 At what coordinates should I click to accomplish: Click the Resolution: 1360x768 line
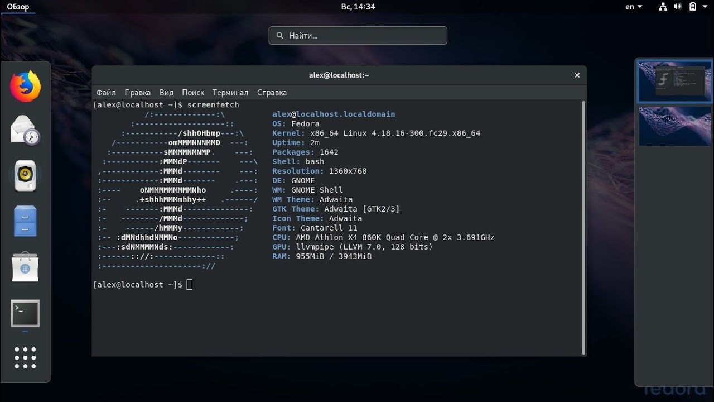point(320,171)
